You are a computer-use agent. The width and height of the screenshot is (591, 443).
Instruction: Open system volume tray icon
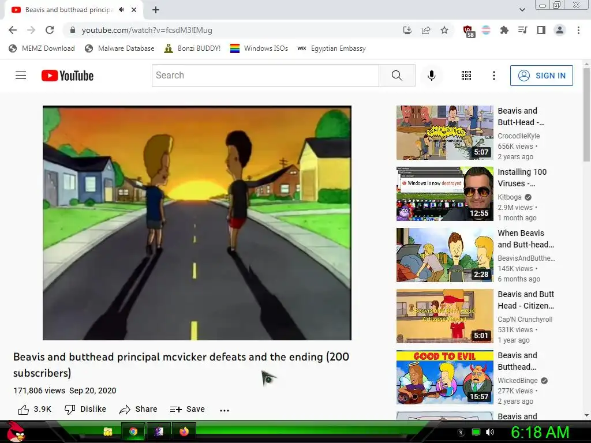[x=489, y=432]
